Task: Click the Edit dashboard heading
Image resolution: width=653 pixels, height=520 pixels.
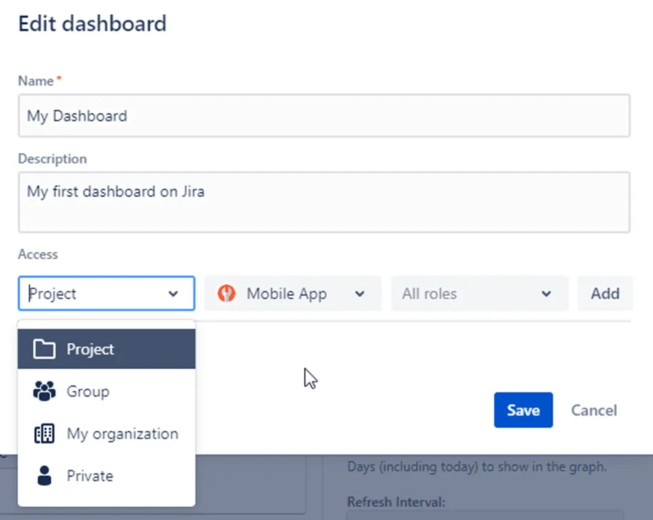Action: coord(92,23)
